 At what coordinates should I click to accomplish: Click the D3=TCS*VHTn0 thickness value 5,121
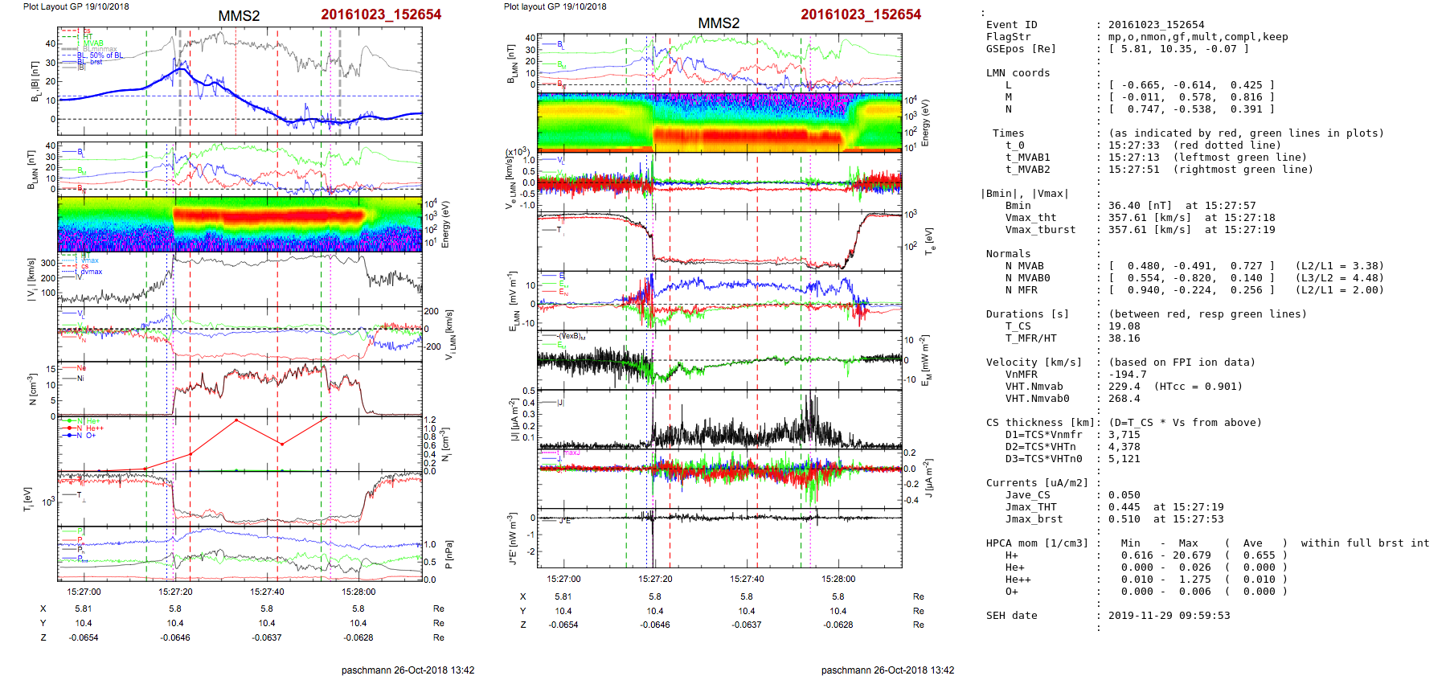click(1124, 459)
